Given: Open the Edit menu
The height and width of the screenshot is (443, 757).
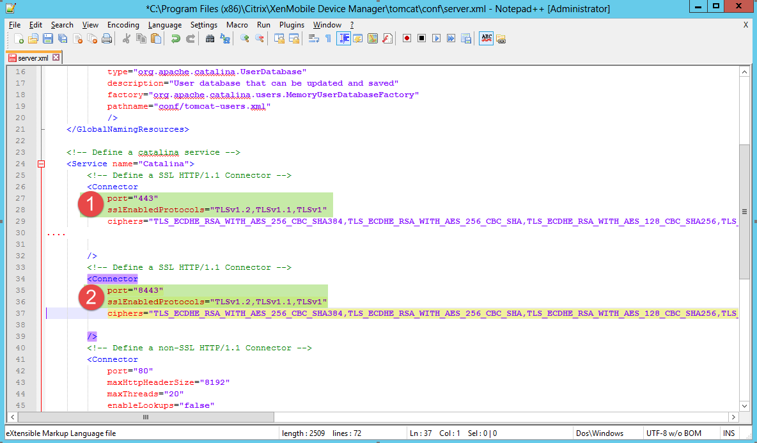Looking at the screenshot, I should [x=36, y=25].
